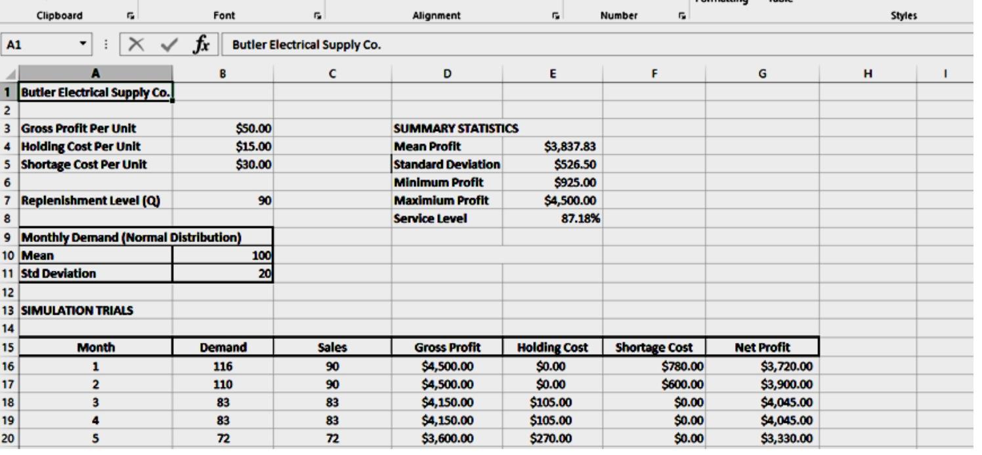Screen dimensions: 982x455
Task: Select the Service Level value 87.18%
Action: coord(553,218)
